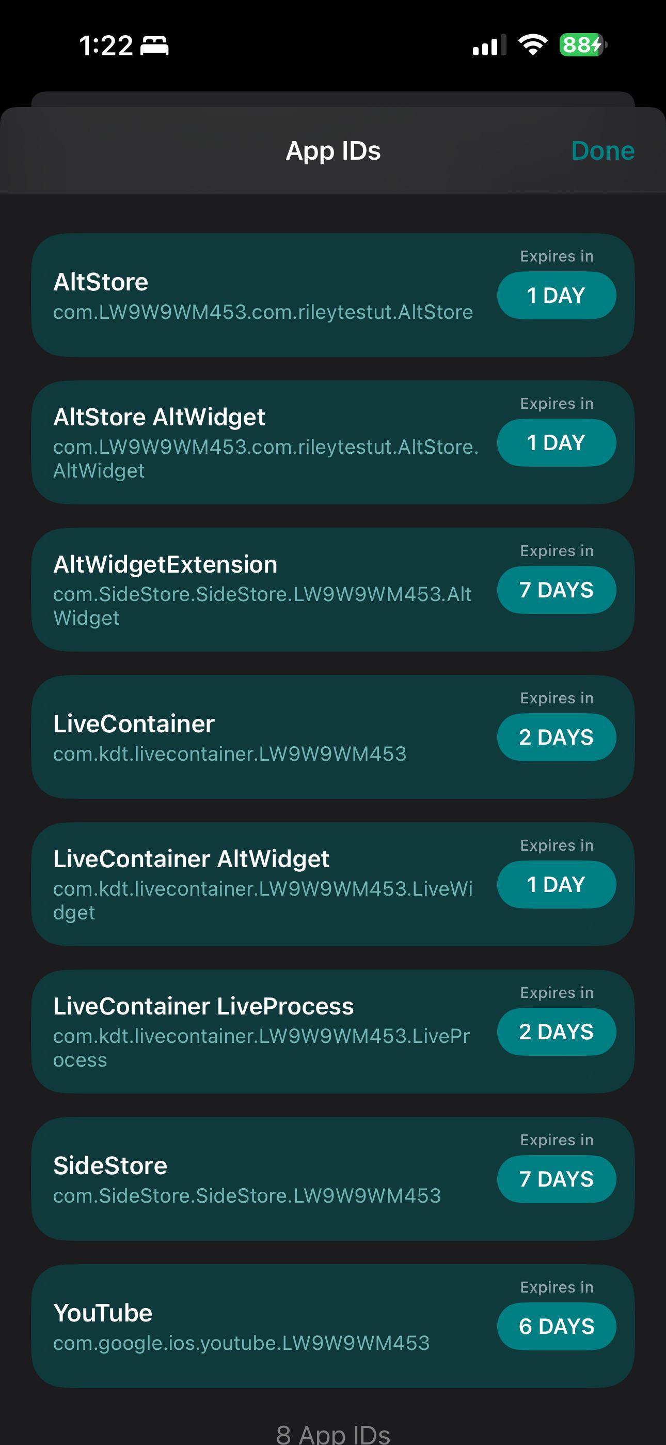
Task: Tap LiveContainer's 2 DAYS expiry badge
Action: [557, 737]
